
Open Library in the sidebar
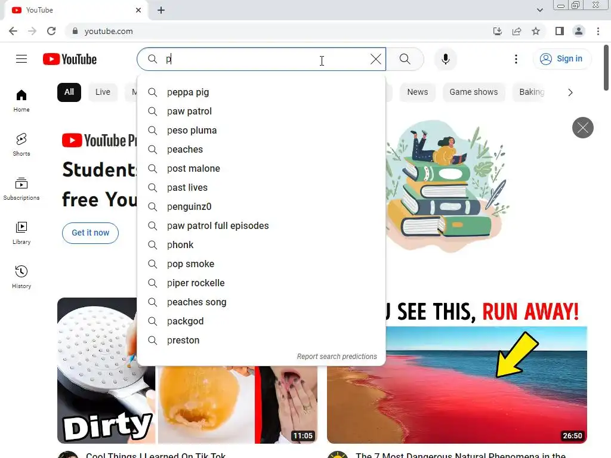[x=21, y=233]
